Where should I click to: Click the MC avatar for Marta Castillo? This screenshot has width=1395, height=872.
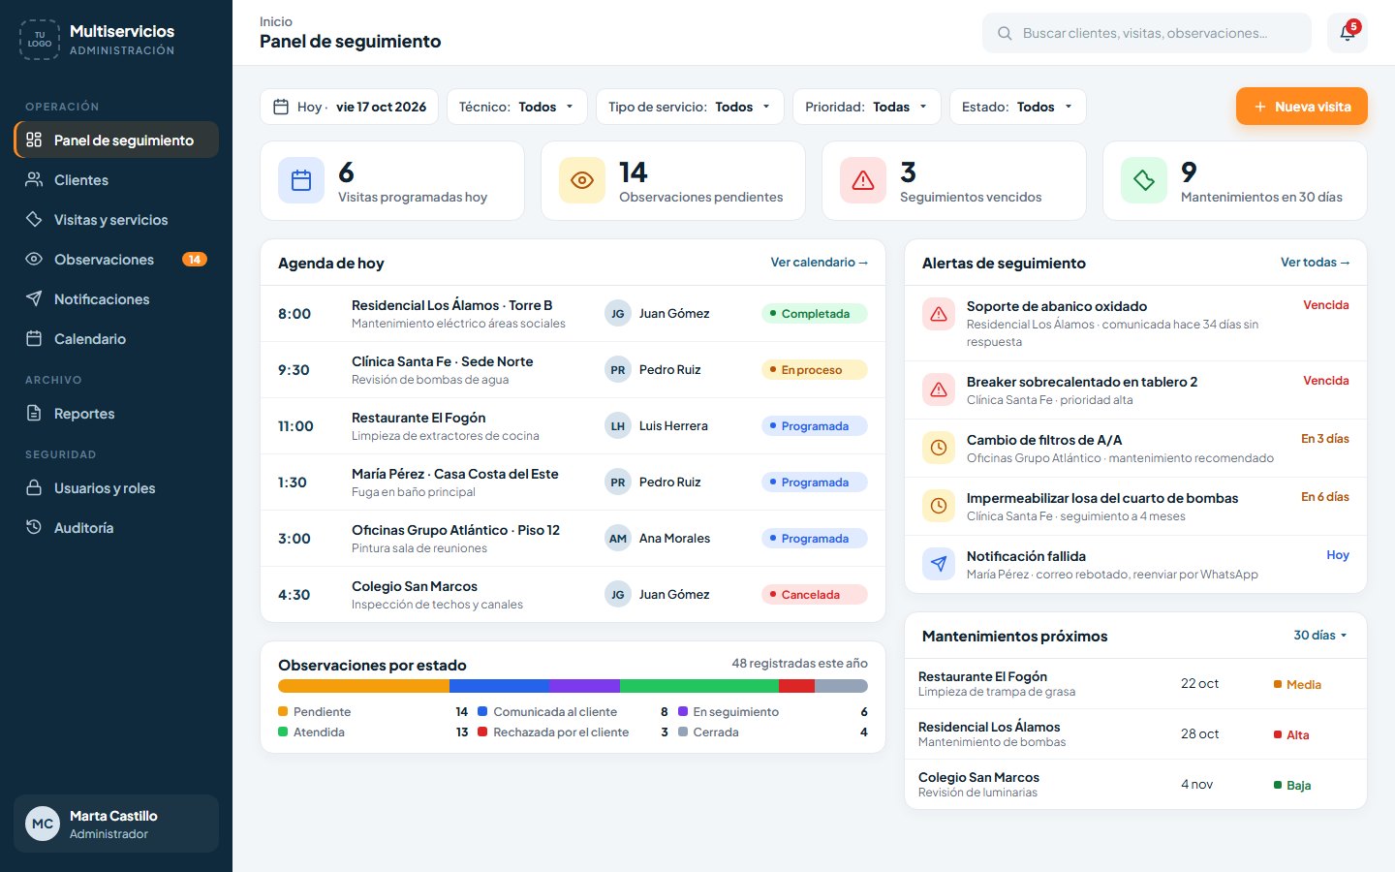(x=43, y=824)
